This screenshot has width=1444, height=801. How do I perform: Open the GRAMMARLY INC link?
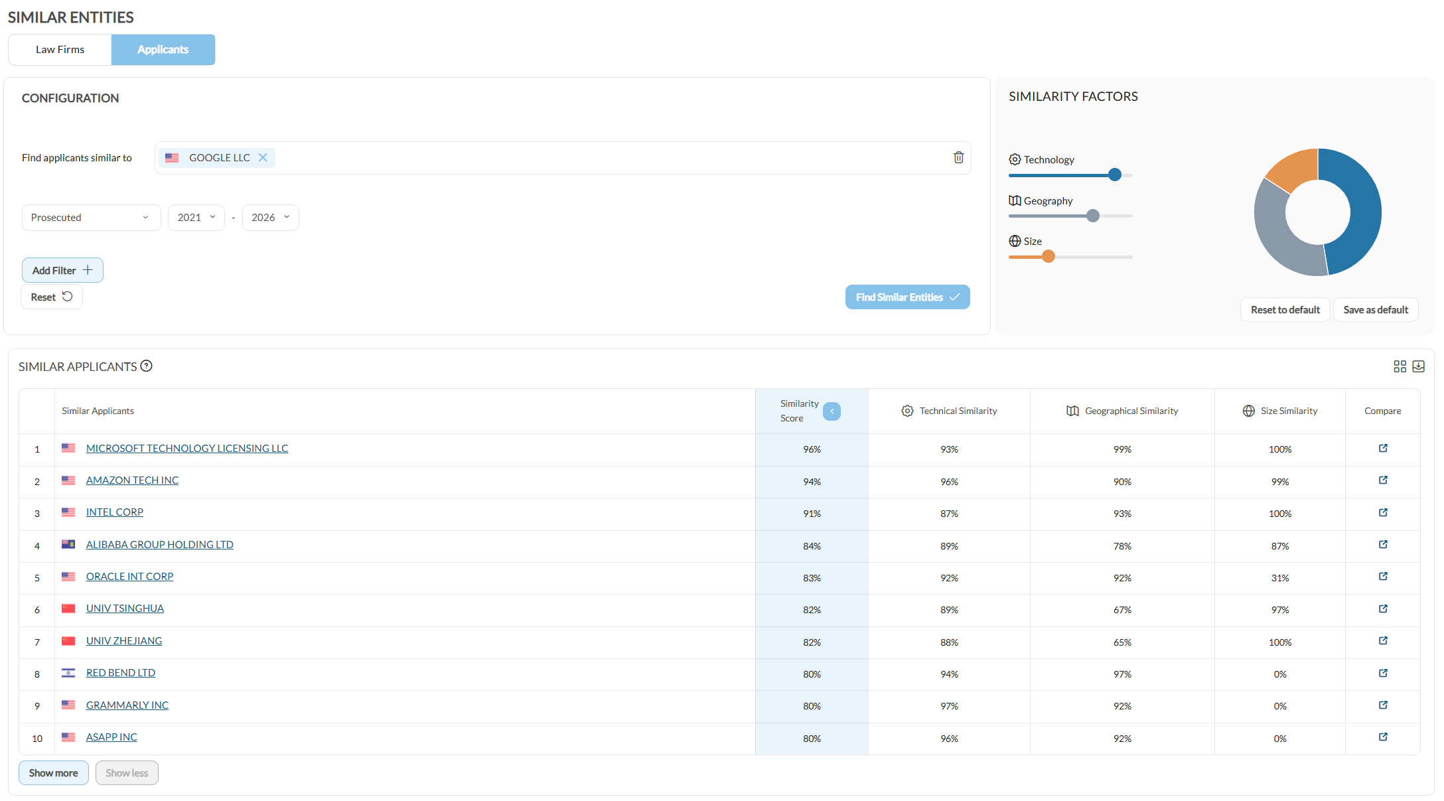(x=127, y=705)
